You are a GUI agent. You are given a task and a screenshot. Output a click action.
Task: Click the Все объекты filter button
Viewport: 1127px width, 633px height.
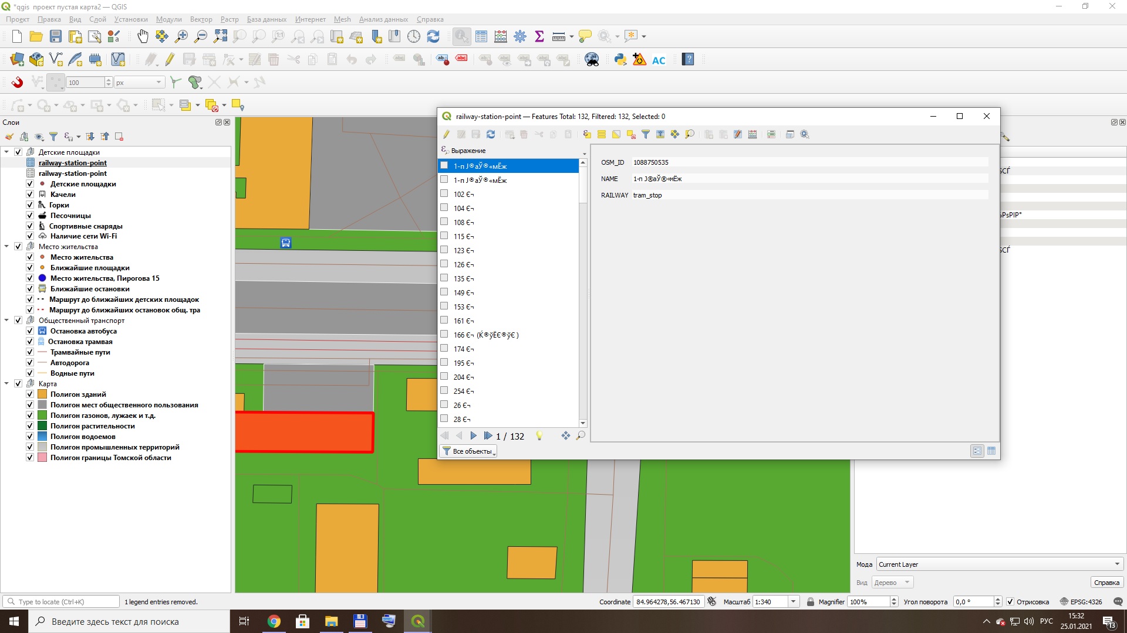pos(468,451)
